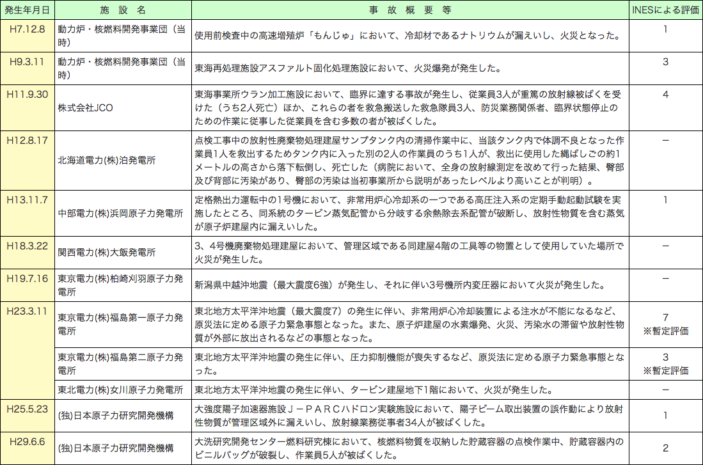Click the 施設名 column header
703x465 pixels.
click(x=123, y=10)
